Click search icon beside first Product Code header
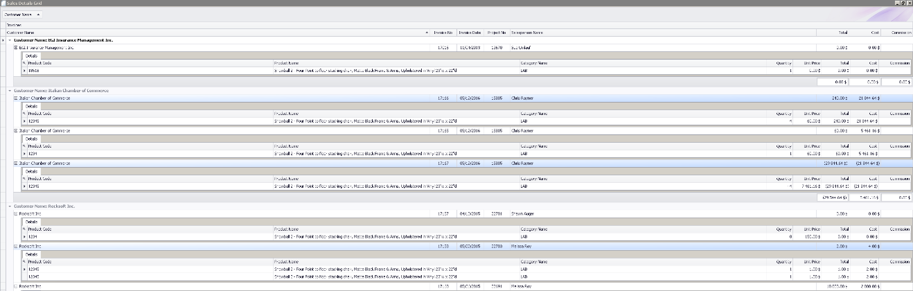The width and height of the screenshot is (913, 291). [x=24, y=63]
